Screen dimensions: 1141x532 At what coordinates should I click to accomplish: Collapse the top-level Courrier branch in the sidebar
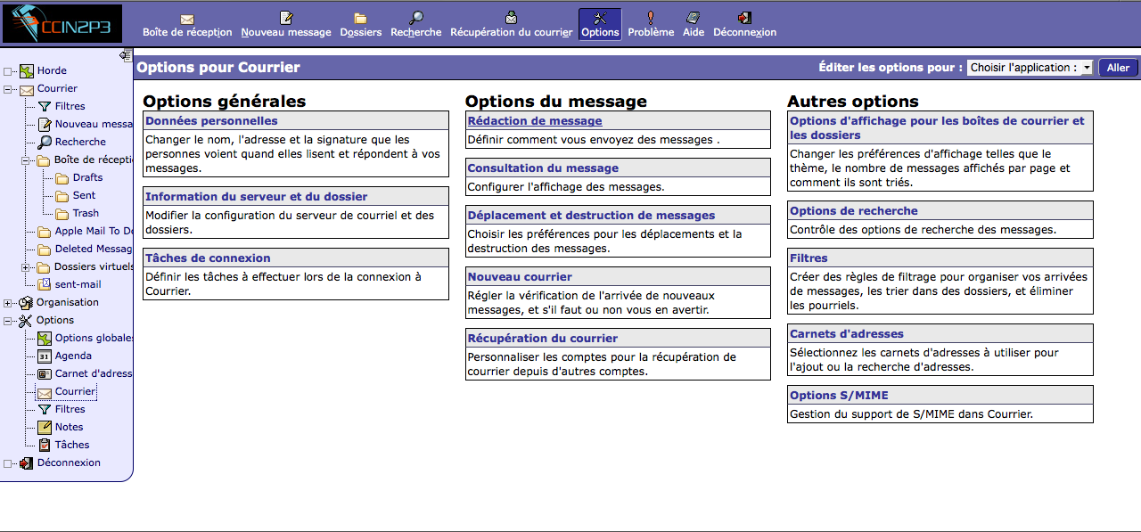[x=9, y=89]
